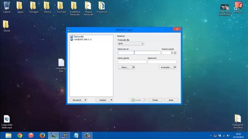The image size is (248, 139).
Task: Select the Apple folder on desktop
Action: point(20,7)
